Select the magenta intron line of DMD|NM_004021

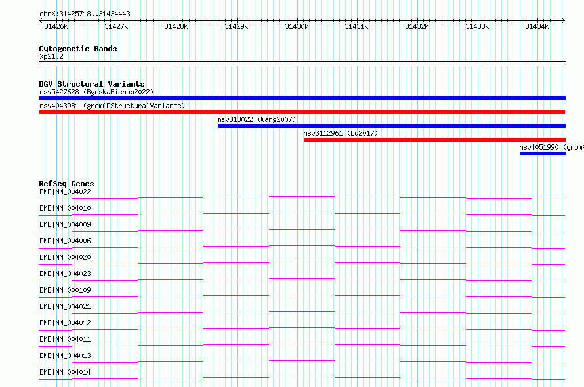point(302,312)
